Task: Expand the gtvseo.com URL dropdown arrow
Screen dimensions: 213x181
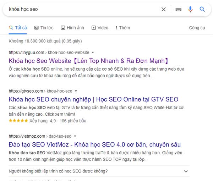Action: 76,91
